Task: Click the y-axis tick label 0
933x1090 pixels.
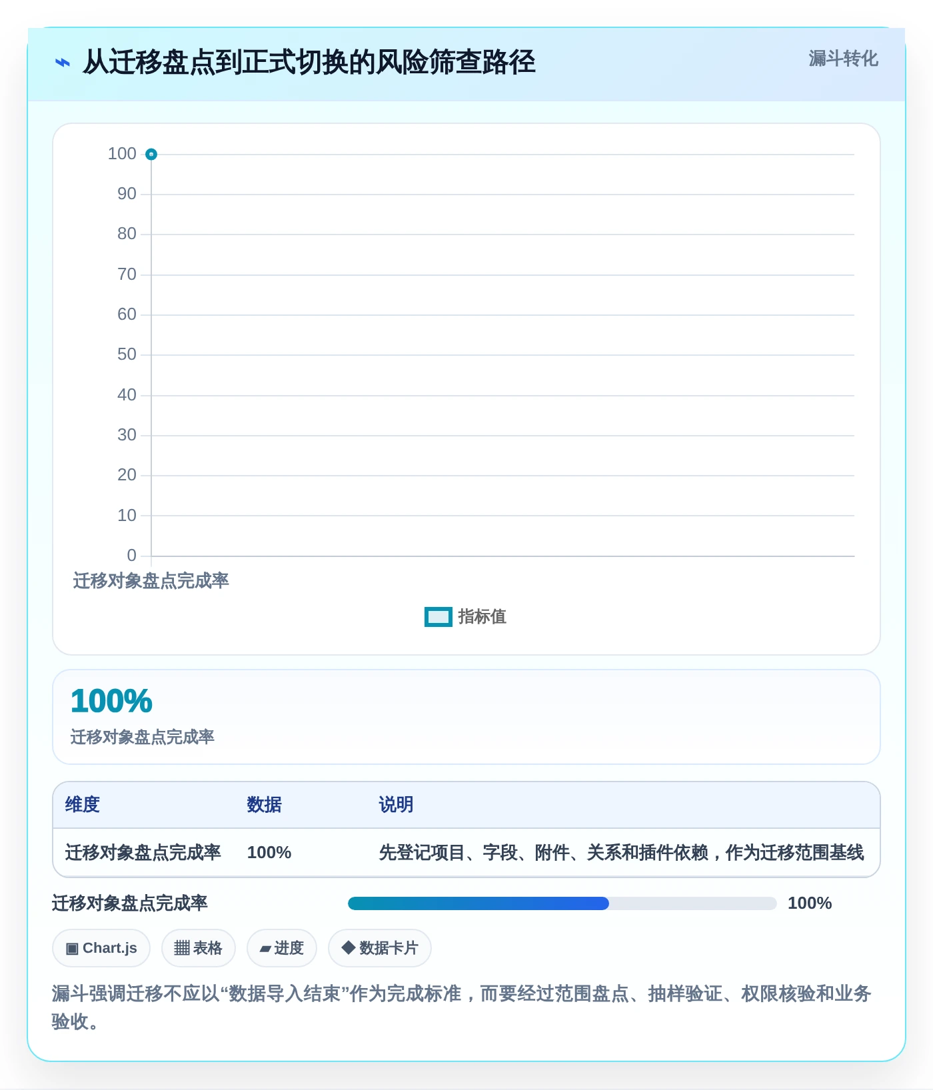Action: 131,556
